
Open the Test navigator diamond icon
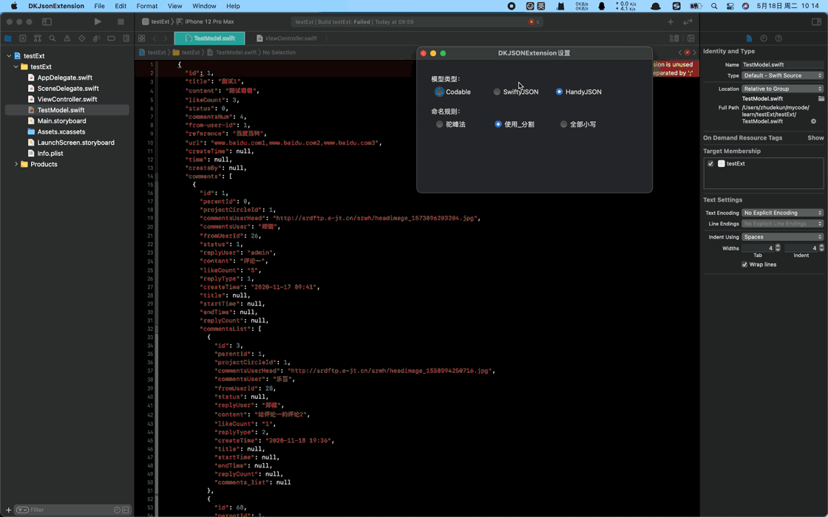(x=82, y=38)
